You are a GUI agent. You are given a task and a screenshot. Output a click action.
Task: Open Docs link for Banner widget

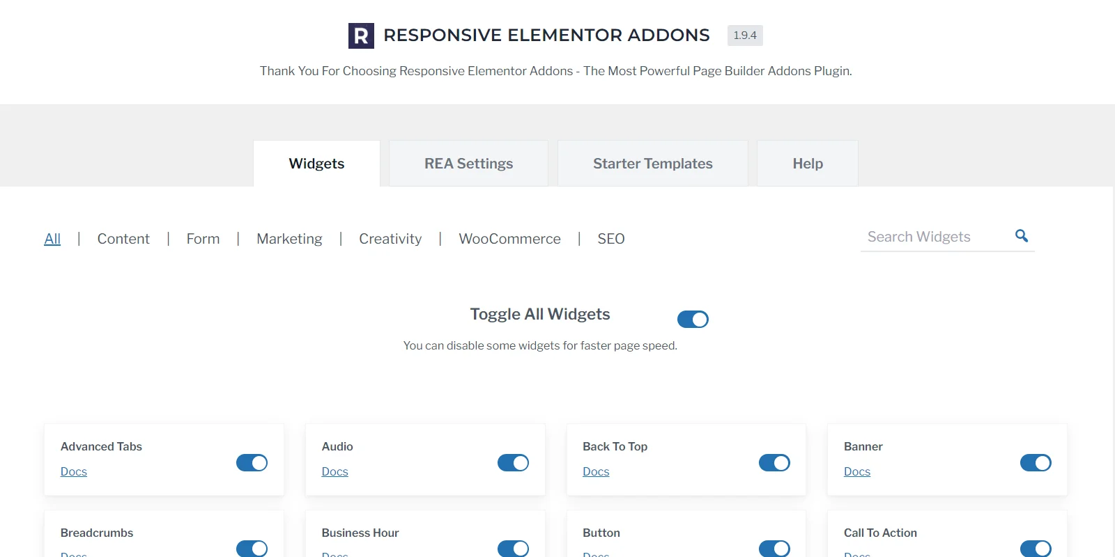pos(857,471)
